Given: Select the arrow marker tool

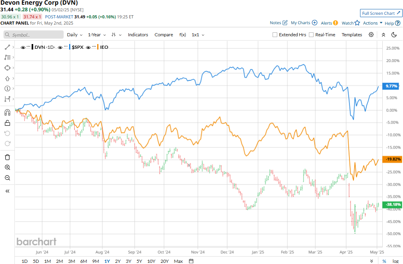Looking at the screenshot, I should click(x=7, y=78).
